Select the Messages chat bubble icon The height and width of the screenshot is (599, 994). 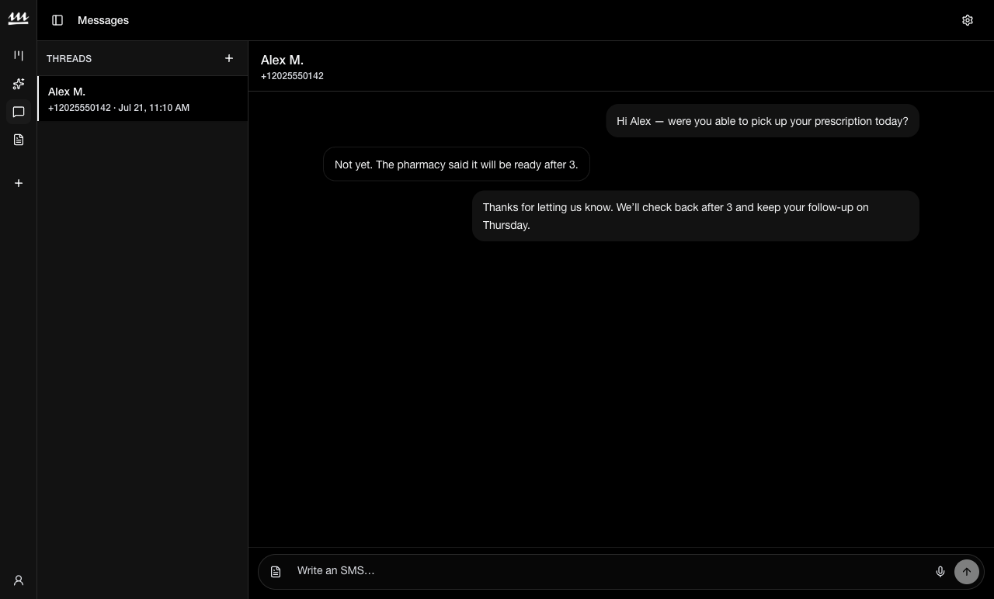[x=19, y=112]
